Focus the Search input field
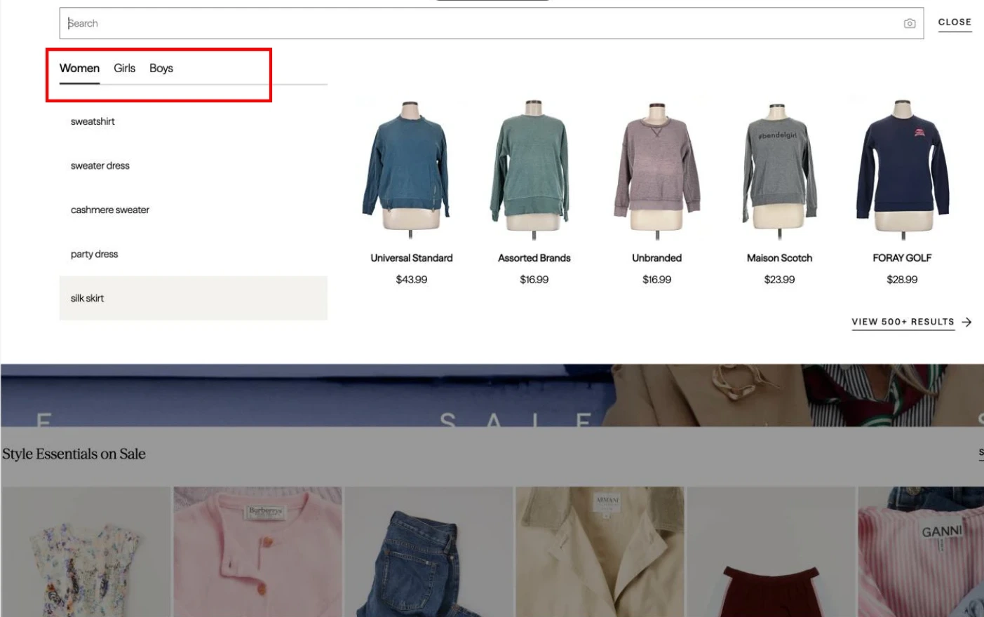Image resolution: width=984 pixels, height=617 pixels. [x=491, y=23]
